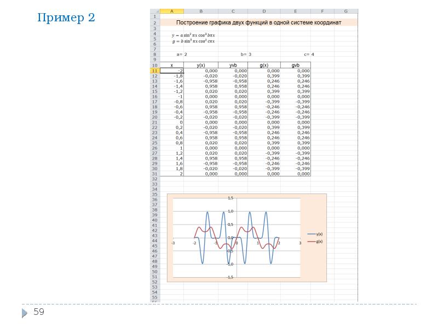Click the Select All corner of the spreadsheet
The image size is (438, 328).
coord(154,11)
